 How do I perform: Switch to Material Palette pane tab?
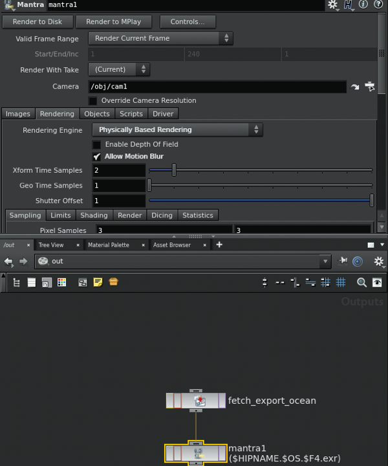point(109,245)
